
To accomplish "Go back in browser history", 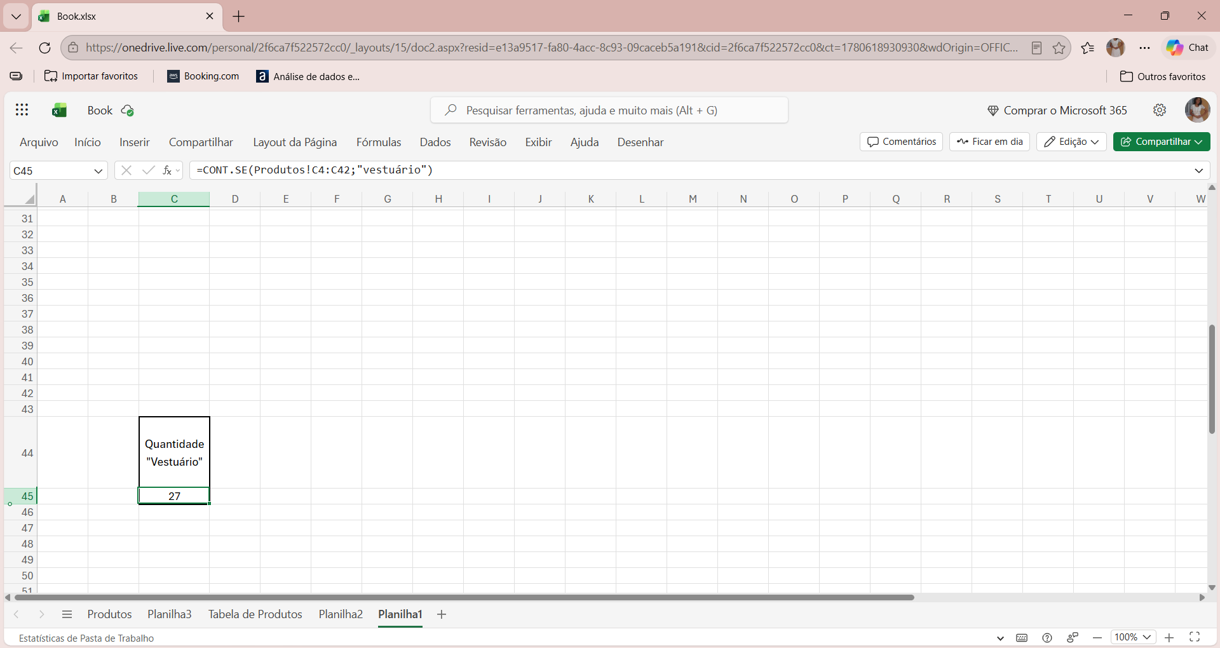I will point(17,48).
